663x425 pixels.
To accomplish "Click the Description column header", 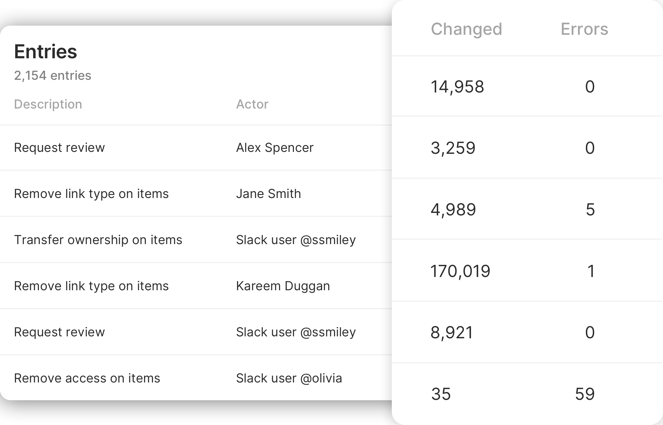I will tap(48, 104).
